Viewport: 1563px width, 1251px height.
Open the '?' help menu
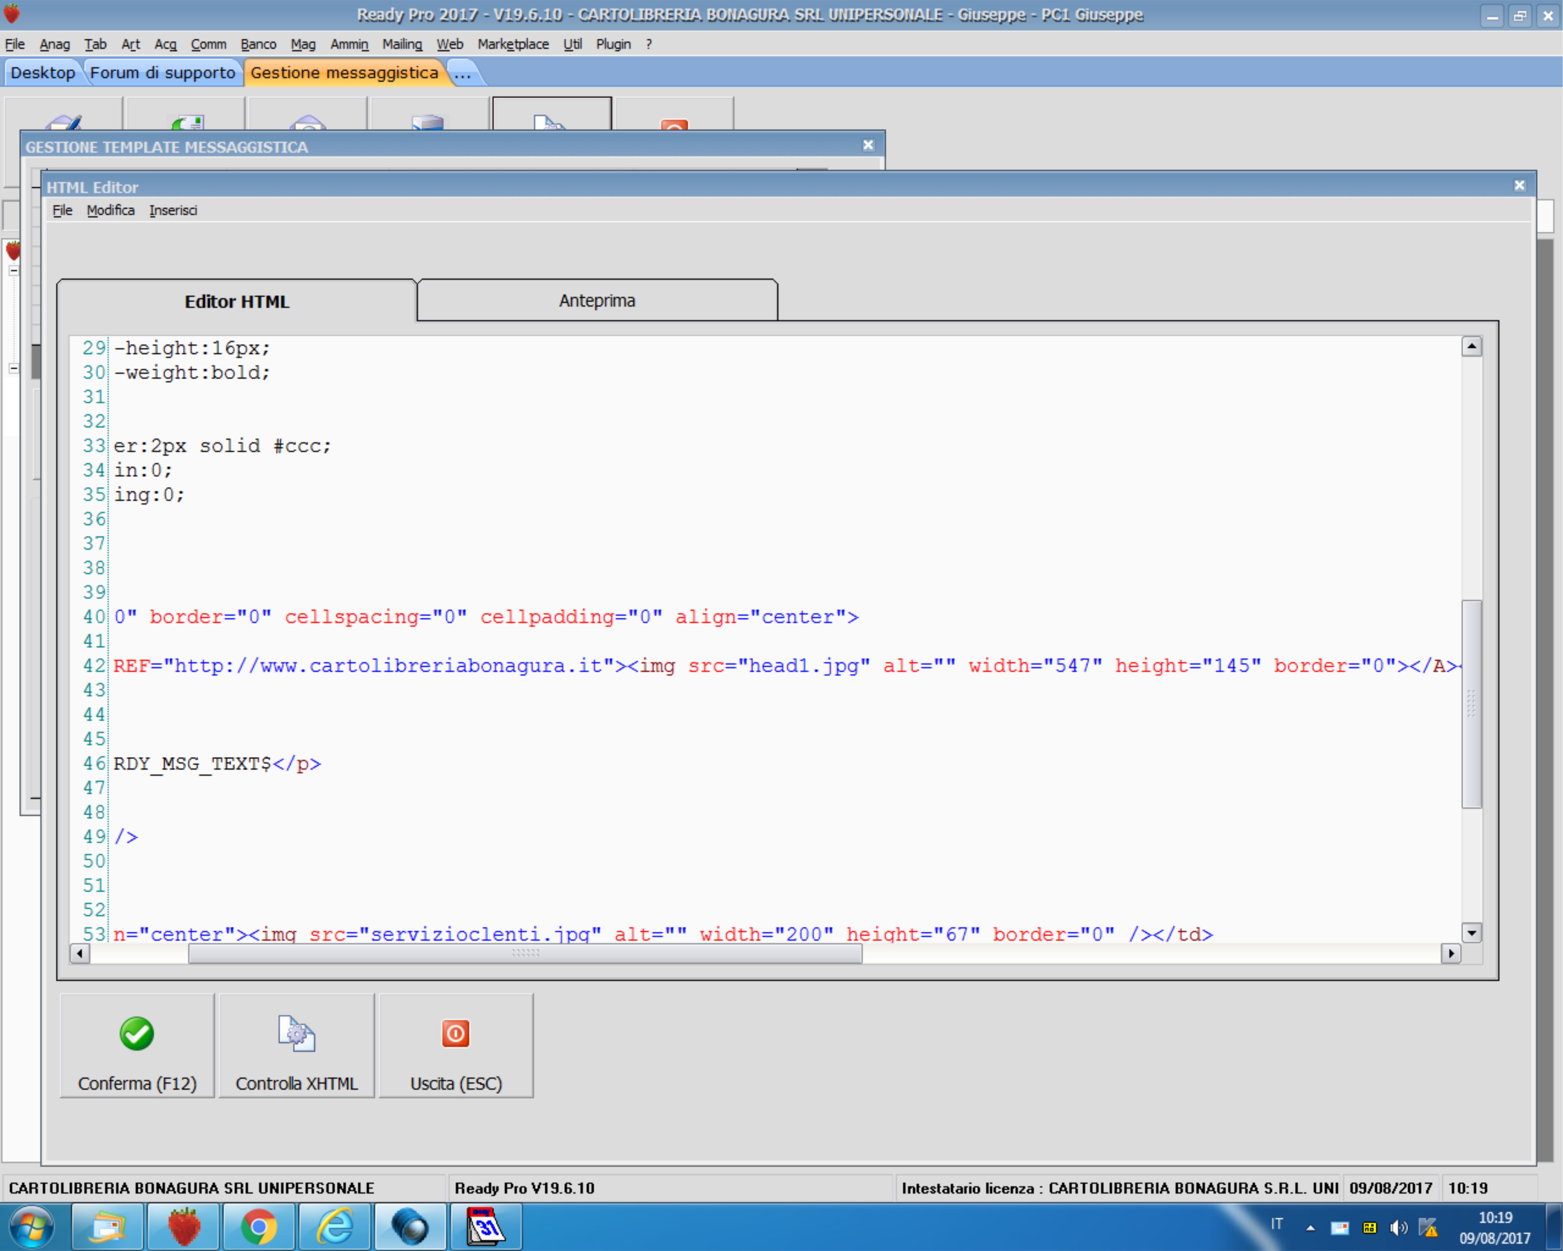pos(649,44)
